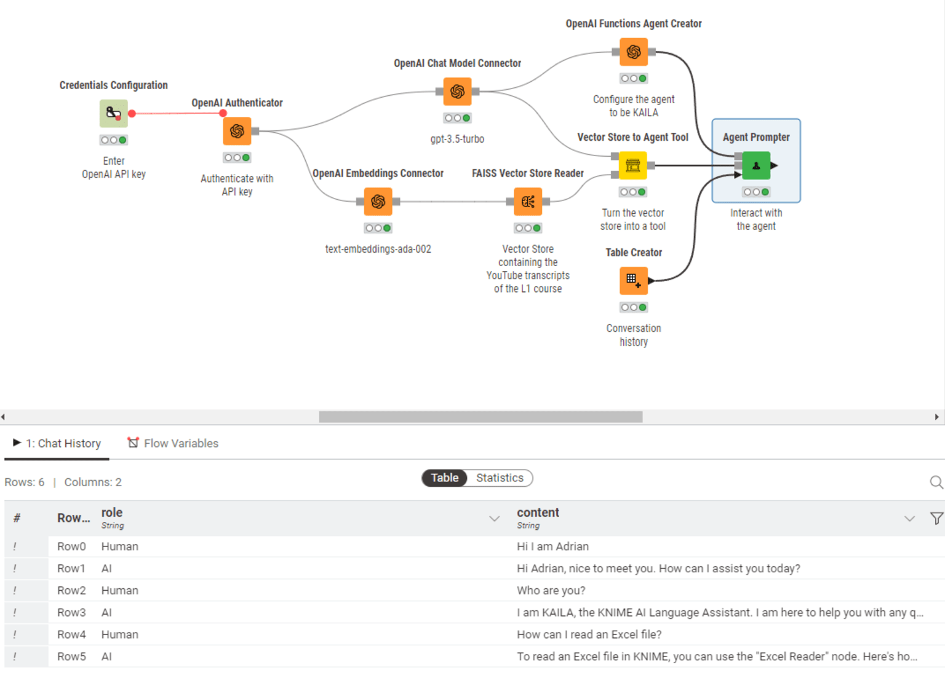Open the 1: Chat History tab
945x678 pixels.
(57, 443)
